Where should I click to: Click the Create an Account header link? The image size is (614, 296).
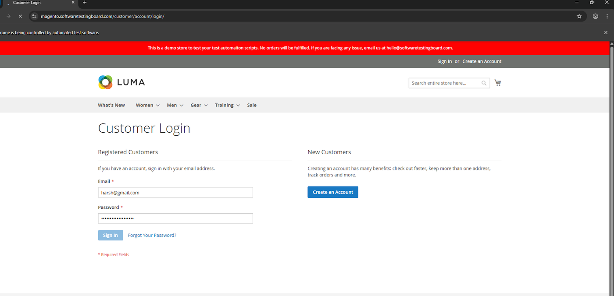(x=482, y=61)
